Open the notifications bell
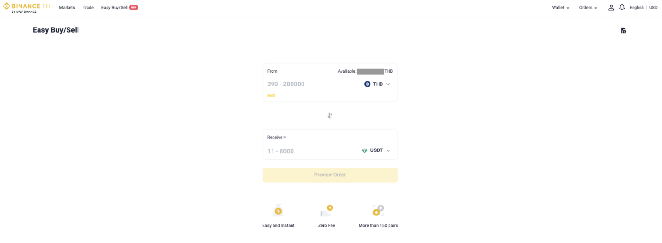662x243 pixels. coord(622,8)
